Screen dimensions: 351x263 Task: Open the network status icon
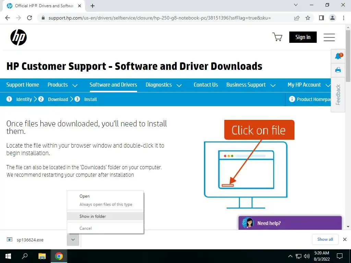[299, 256]
